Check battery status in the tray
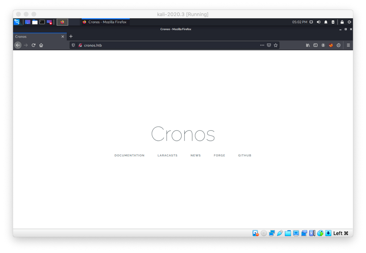The height and width of the screenshot is (253, 366). pyautogui.click(x=333, y=22)
